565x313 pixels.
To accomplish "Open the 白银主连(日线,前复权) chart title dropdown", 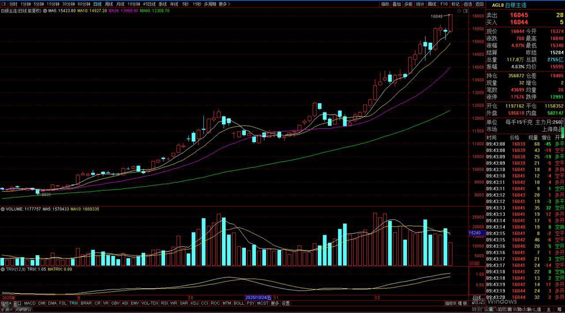I will 21,10.
